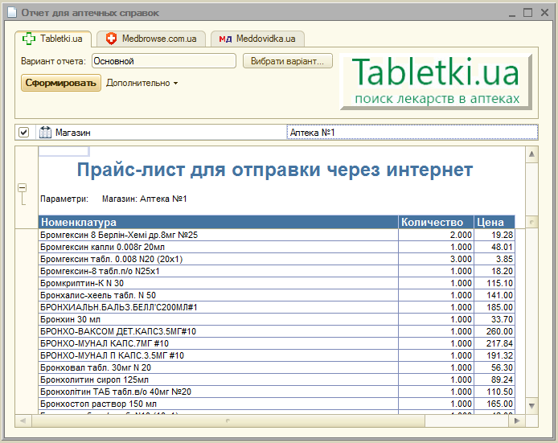Screen dimensions: 558x443
Task: Select row Бромкриптин-К N 30
Action: [x=277, y=283]
